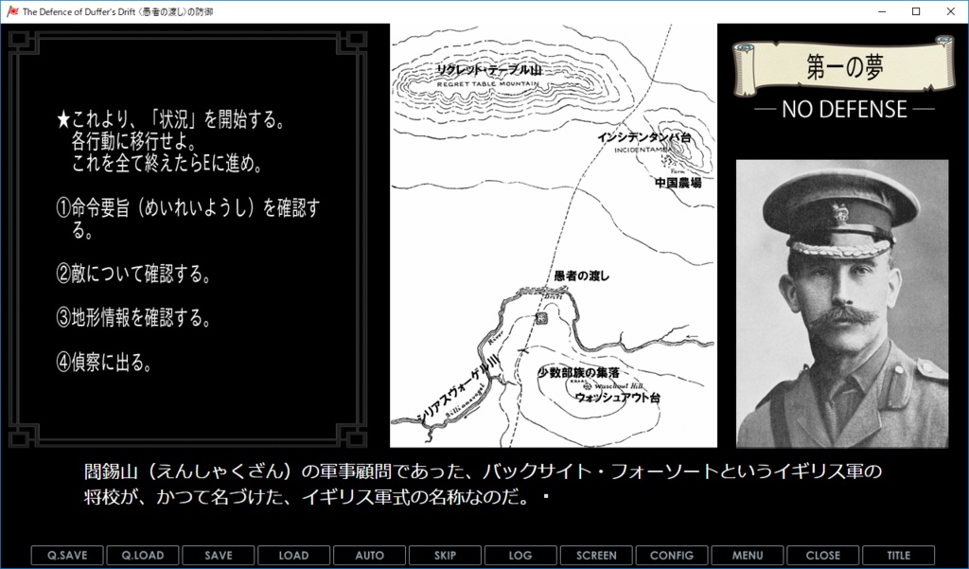Click the red flag application icon
This screenshot has width=969, height=569.
tap(11, 10)
